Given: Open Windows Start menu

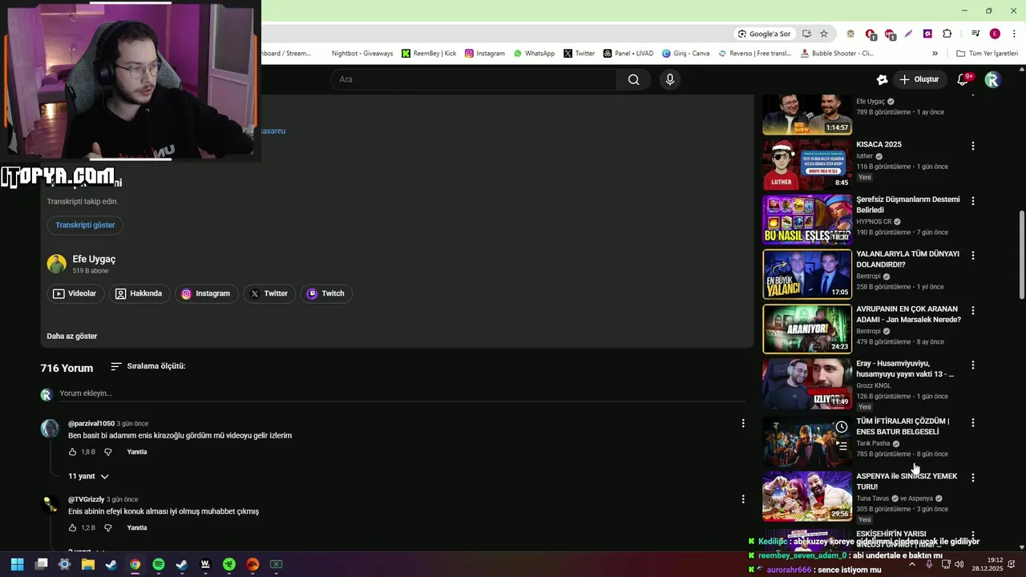Looking at the screenshot, I should (17, 564).
